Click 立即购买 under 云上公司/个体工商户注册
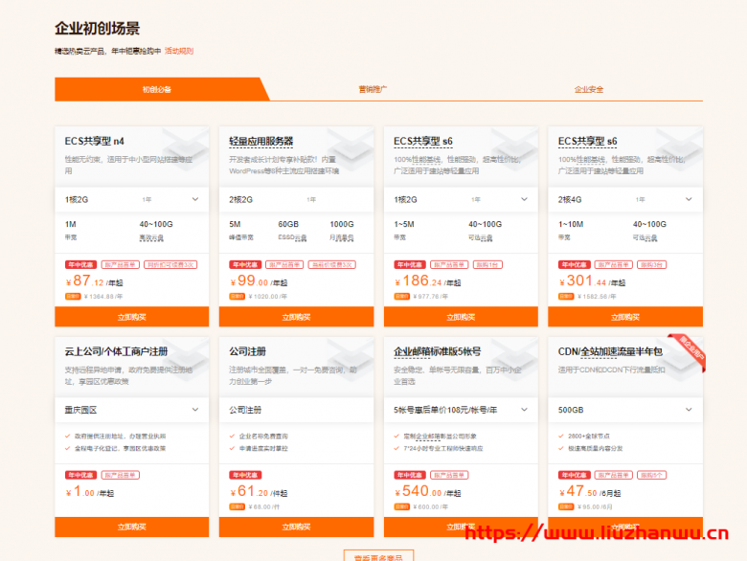This screenshot has width=747, height=561. [131, 527]
